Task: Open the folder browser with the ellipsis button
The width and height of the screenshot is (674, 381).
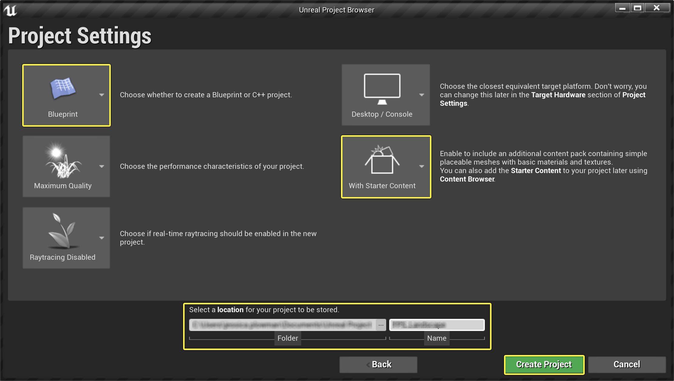Action: tap(381, 325)
